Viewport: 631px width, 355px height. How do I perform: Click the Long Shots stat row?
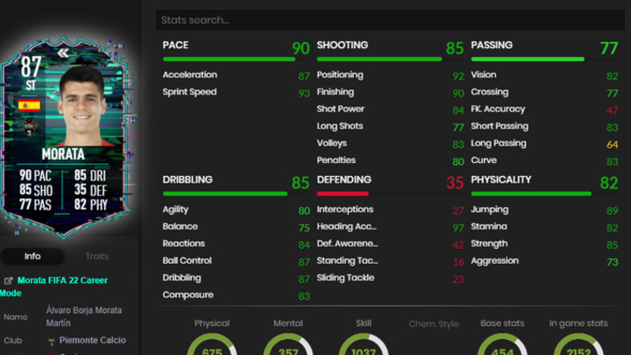coord(390,126)
